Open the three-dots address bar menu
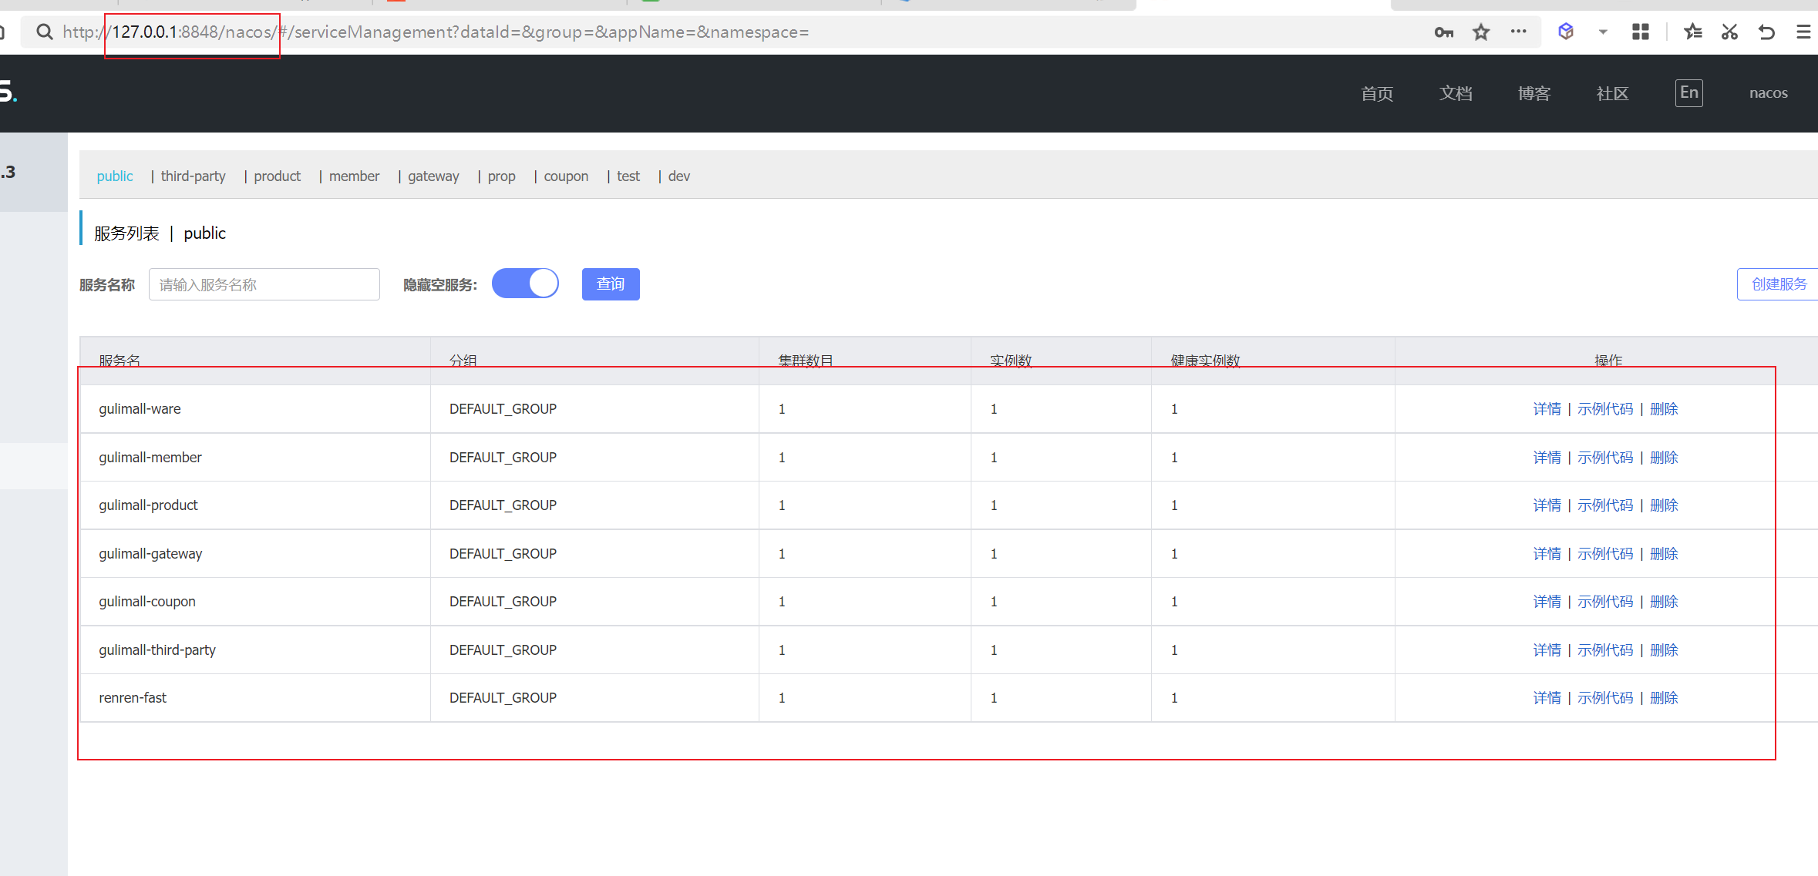1818x876 pixels. pyautogui.click(x=1518, y=32)
